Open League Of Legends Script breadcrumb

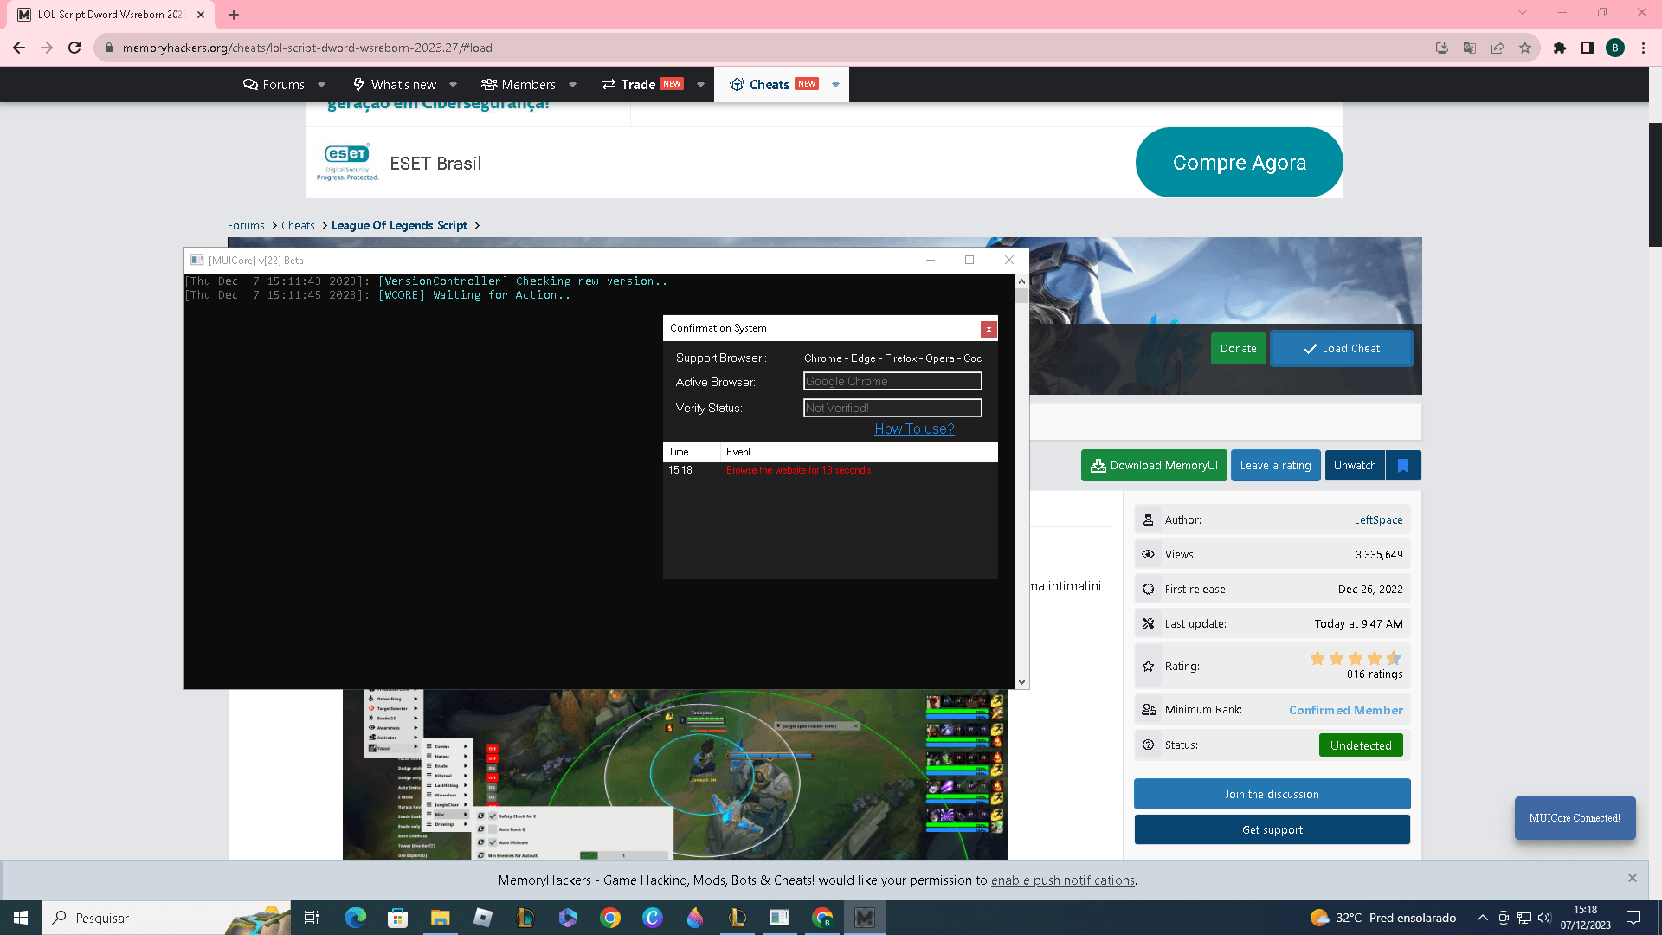pyautogui.click(x=399, y=225)
